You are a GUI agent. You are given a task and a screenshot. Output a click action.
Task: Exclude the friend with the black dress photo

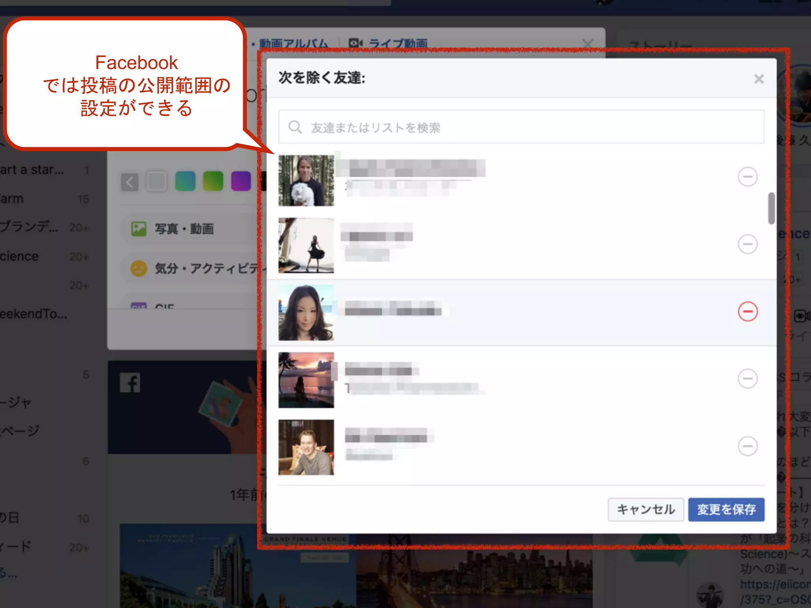click(x=748, y=244)
